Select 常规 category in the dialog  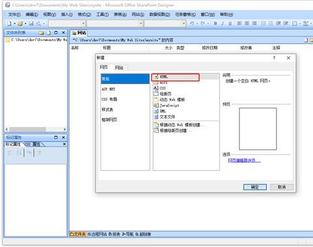125,79
